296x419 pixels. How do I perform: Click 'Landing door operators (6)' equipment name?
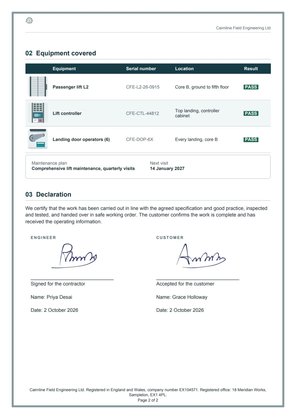[x=81, y=139]
